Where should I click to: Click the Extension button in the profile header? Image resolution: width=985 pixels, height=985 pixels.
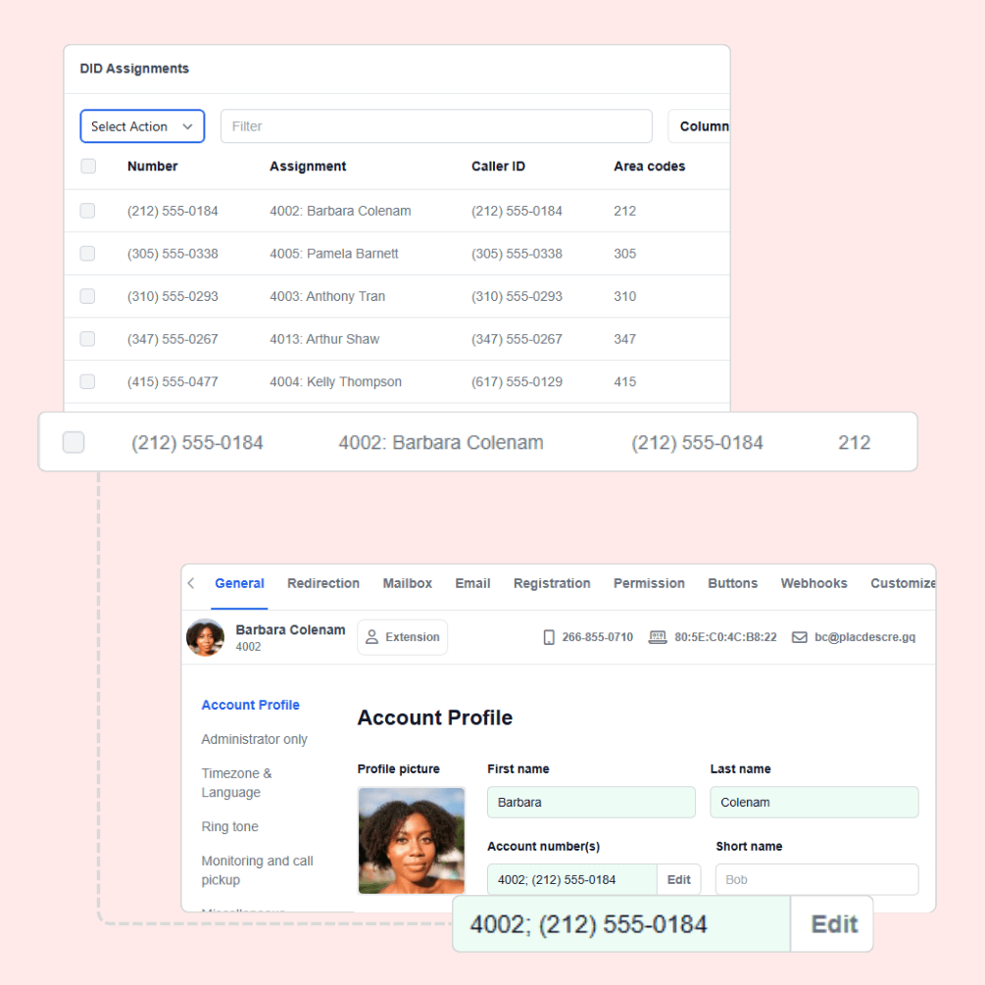(x=402, y=637)
